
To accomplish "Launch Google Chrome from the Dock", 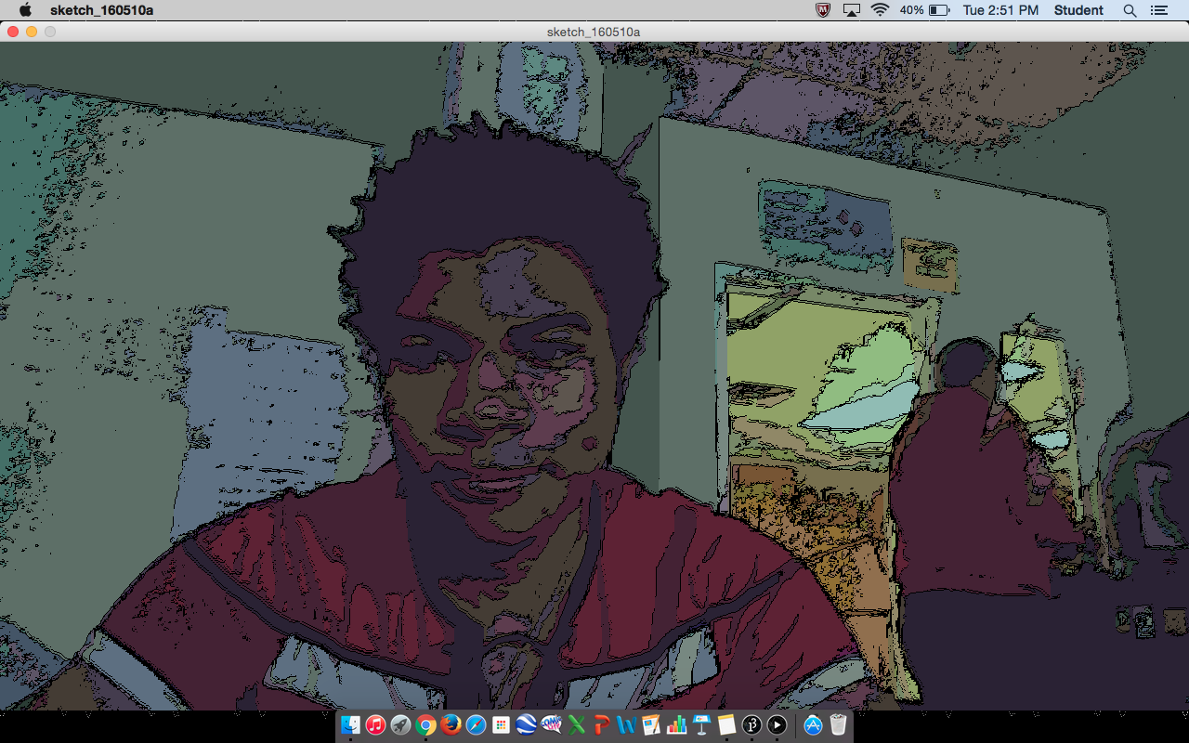I will tap(425, 724).
